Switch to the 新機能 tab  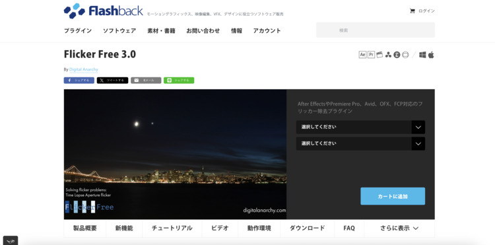point(124,228)
